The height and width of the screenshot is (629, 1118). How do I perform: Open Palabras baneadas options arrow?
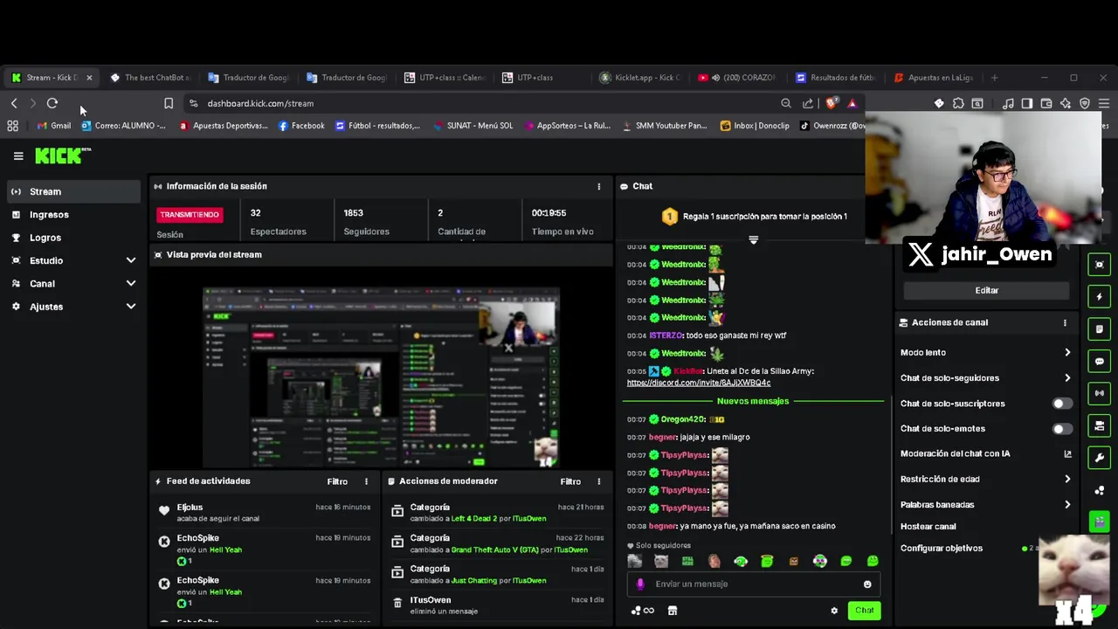click(1067, 505)
